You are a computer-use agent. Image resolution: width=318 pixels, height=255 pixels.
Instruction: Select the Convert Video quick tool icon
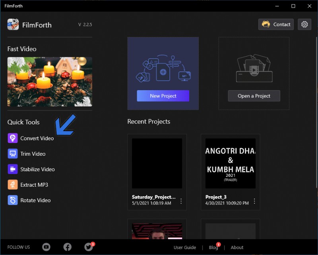click(13, 138)
